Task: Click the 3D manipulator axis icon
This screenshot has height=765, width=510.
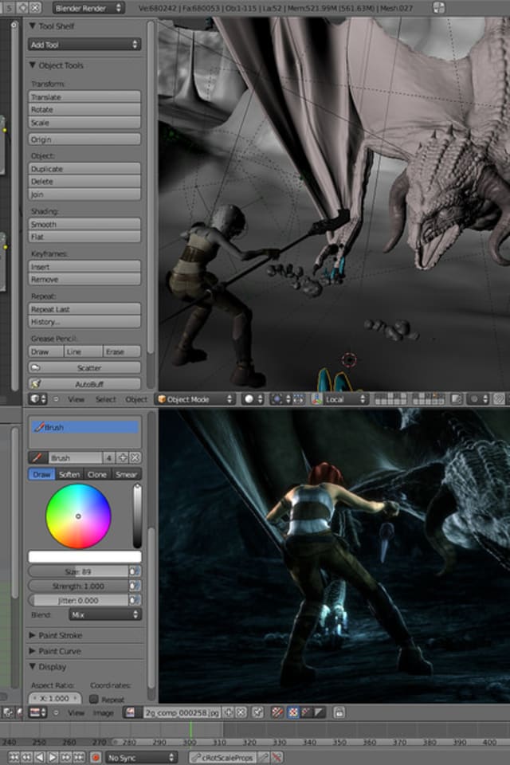Action: [316, 399]
